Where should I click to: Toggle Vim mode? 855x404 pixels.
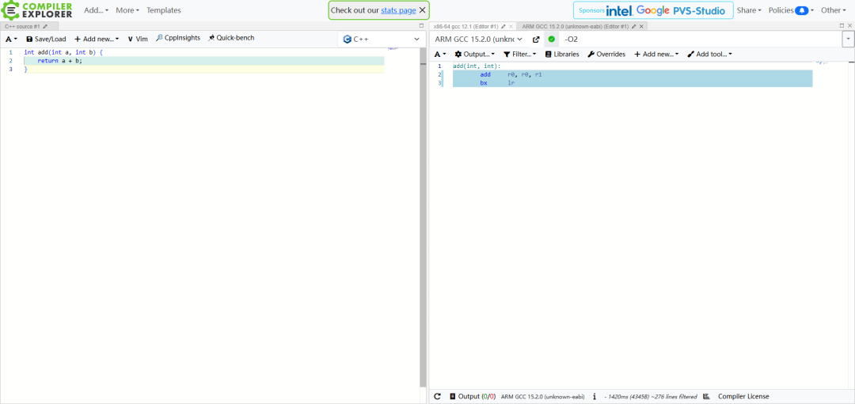[x=138, y=40]
